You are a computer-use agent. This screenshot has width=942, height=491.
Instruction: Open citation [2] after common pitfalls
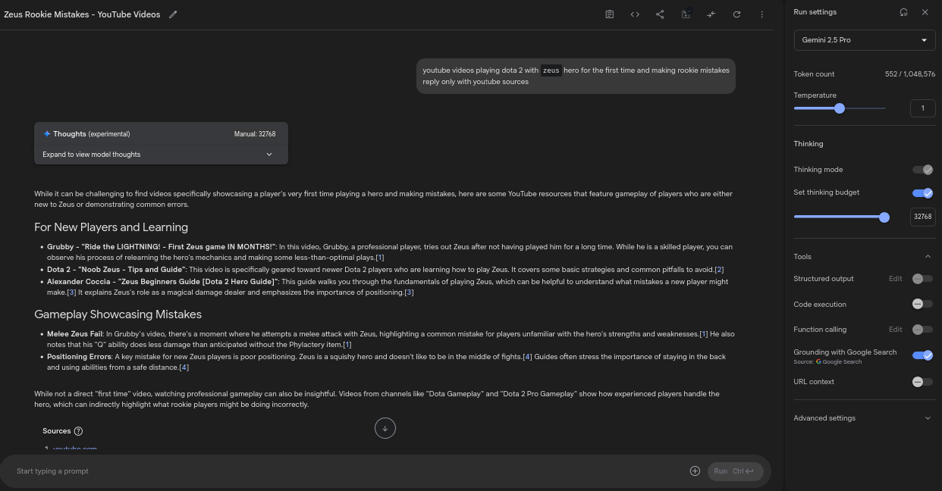[x=720, y=270]
